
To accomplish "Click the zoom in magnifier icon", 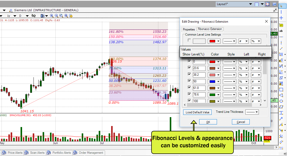I will coord(52,16).
